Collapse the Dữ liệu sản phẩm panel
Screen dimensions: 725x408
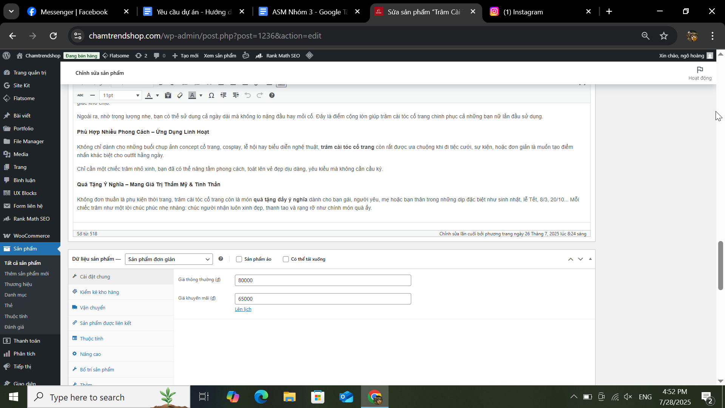pyautogui.click(x=590, y=259)
